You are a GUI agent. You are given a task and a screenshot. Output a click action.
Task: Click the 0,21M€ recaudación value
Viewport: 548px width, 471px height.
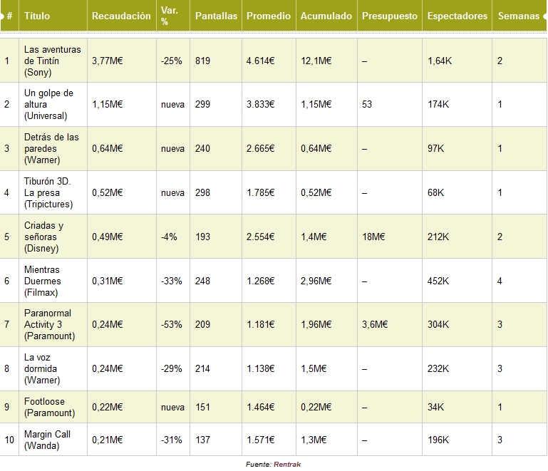coord(108,440)
